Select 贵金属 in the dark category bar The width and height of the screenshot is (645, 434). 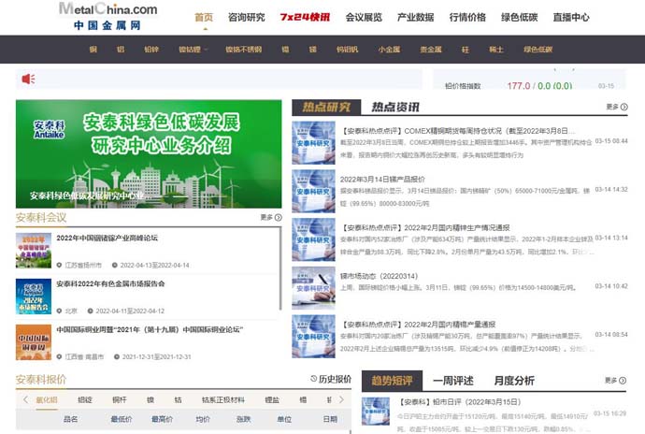(x=431, y=50)
